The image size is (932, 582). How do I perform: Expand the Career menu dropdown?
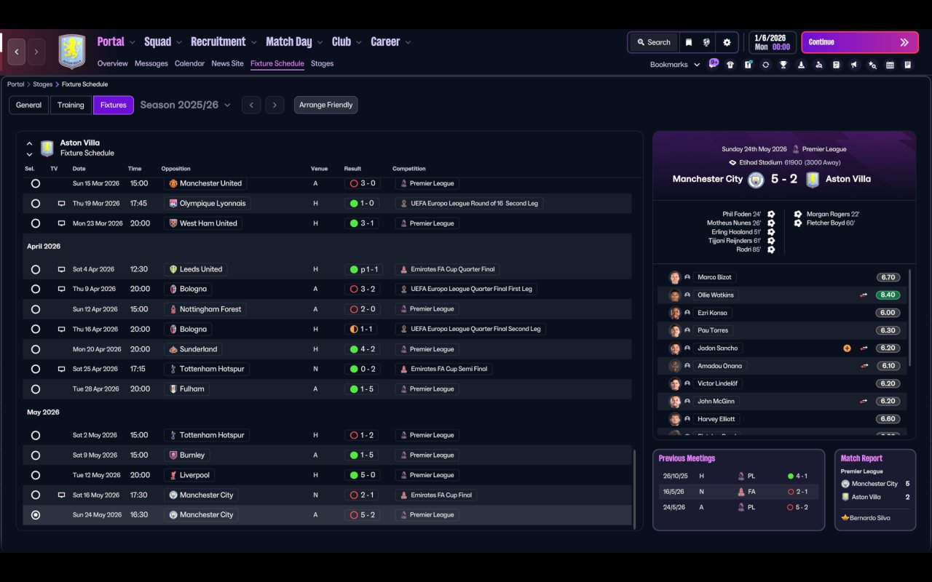[408, 42]
